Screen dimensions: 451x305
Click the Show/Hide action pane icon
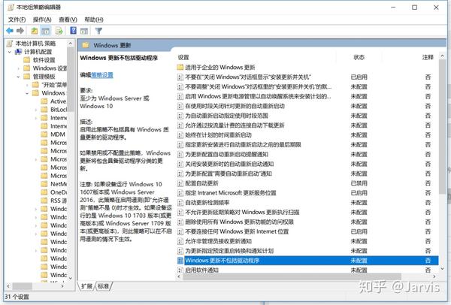click(84, 31)
